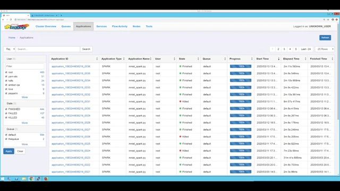Sort by Finished Time column arrows

pyautogui.click(x=333, y=59)
